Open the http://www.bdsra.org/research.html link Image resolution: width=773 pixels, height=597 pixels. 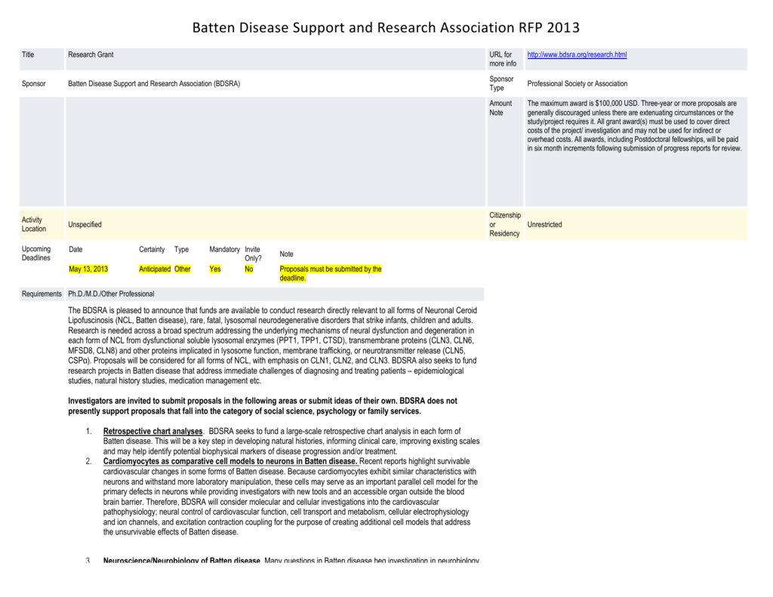point(577,55)
